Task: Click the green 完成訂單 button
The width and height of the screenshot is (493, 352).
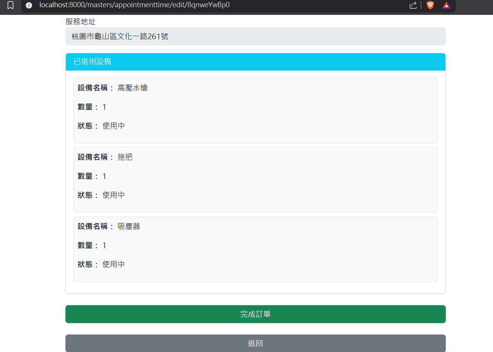Action: click(x=256, y=314)
